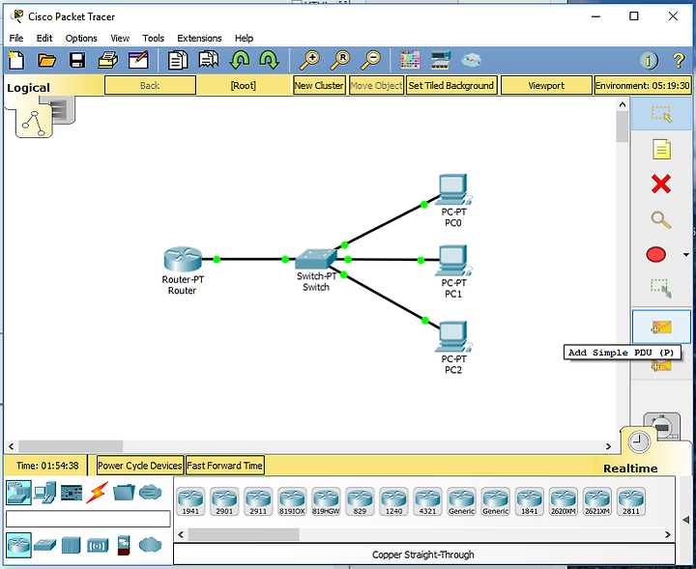The image size is (696, 569).
Task: Open the Logical workspace navigation icon
Action: (34, 123)
